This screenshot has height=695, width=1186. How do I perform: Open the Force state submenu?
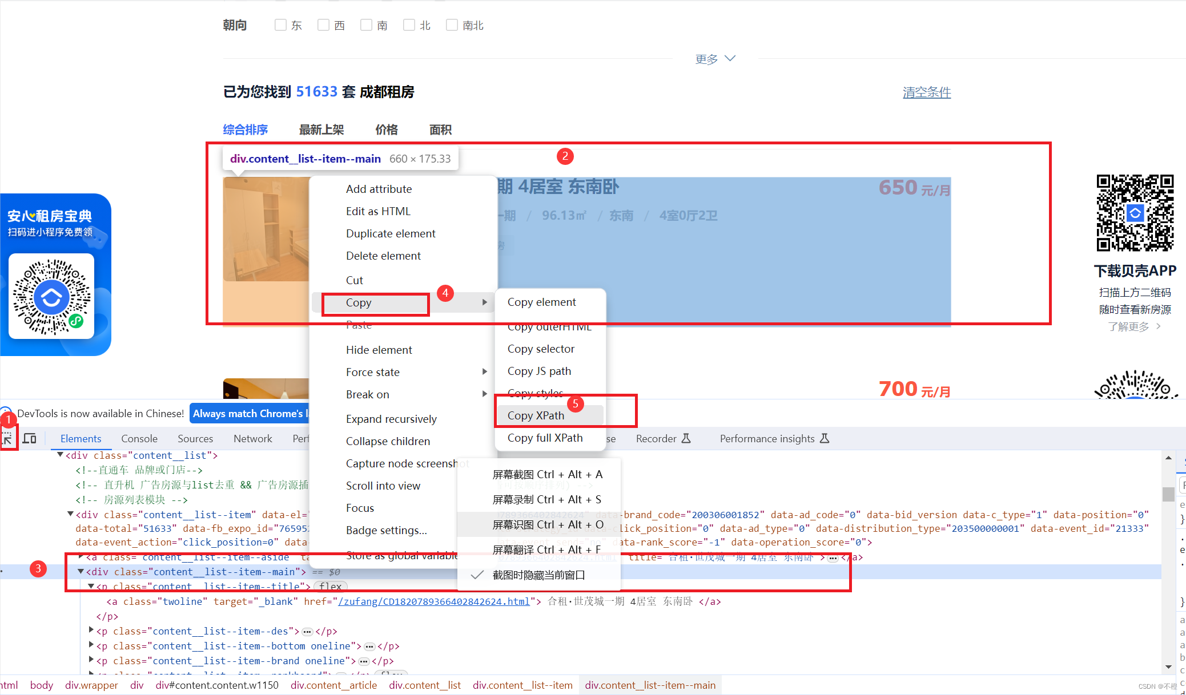tap(373, 371)
